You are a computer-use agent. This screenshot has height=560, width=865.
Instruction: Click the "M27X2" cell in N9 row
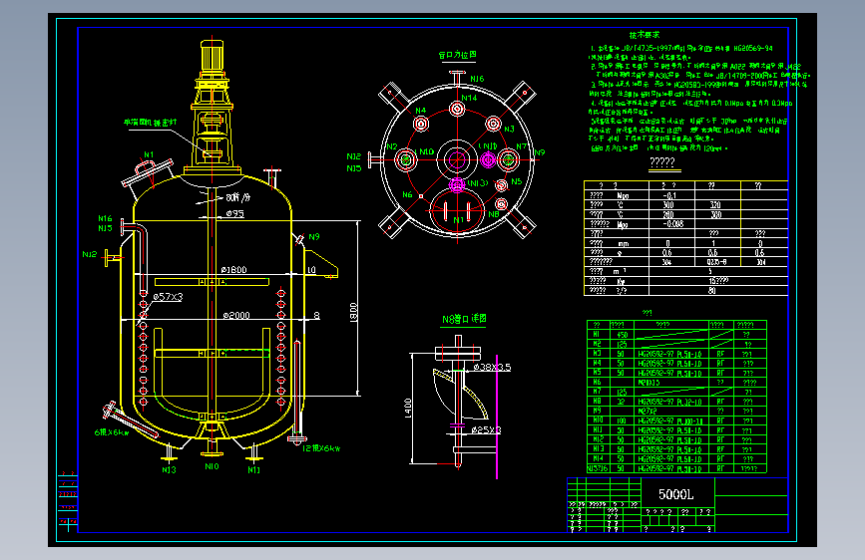click(x=649, y=412)
